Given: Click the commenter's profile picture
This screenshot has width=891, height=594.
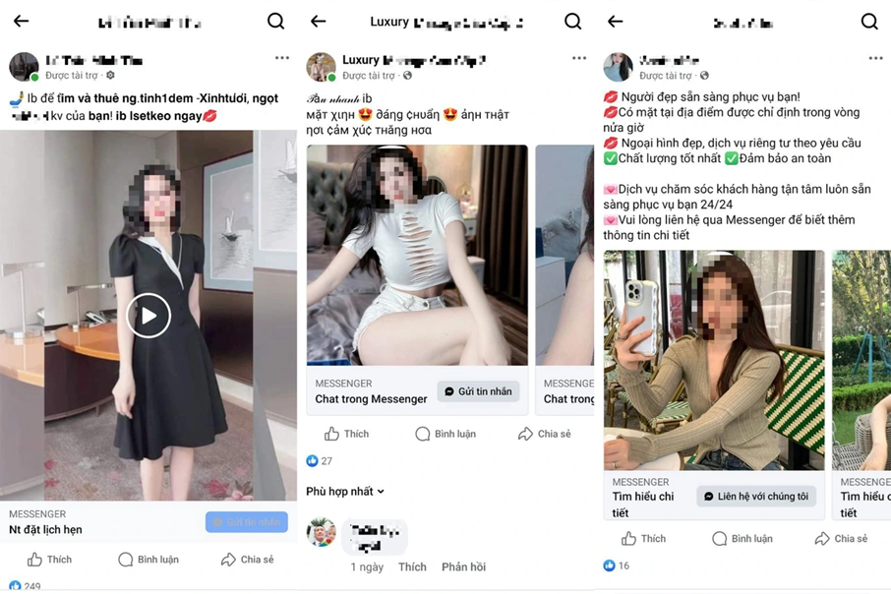Looking at the screenshot, I should pyautogui.click(x=321, y=532).
